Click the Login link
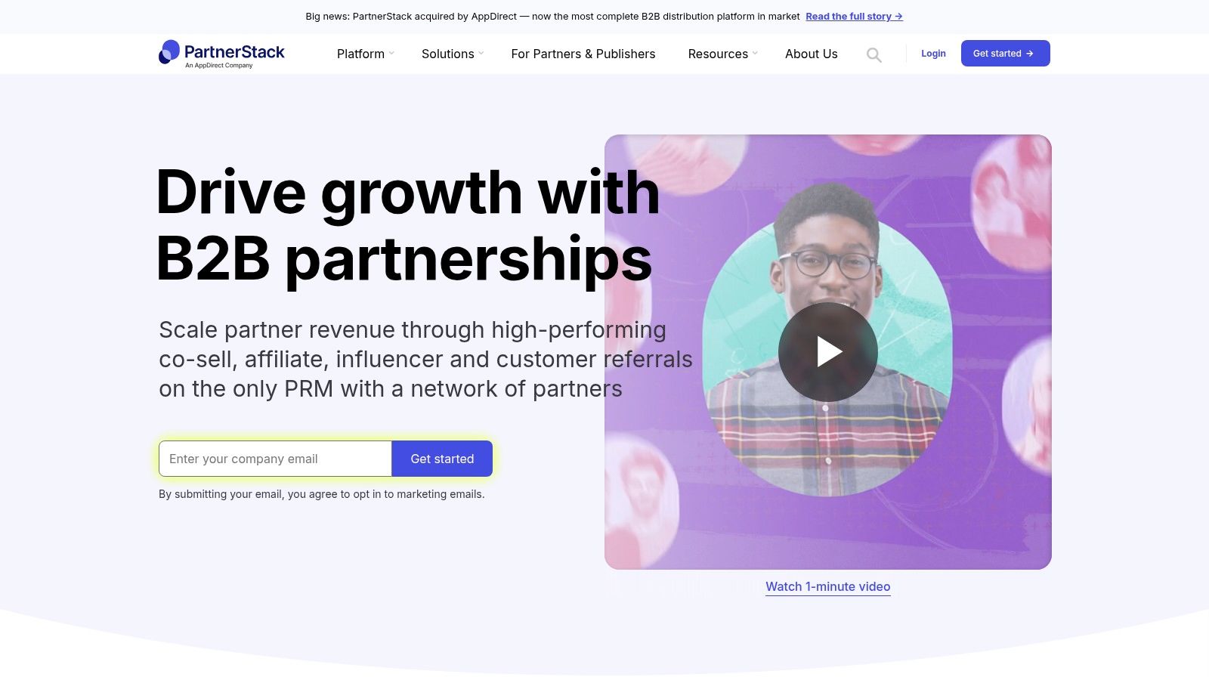Image resolution: width=1209 pixels, height=680 pixels. coord(933,54)
